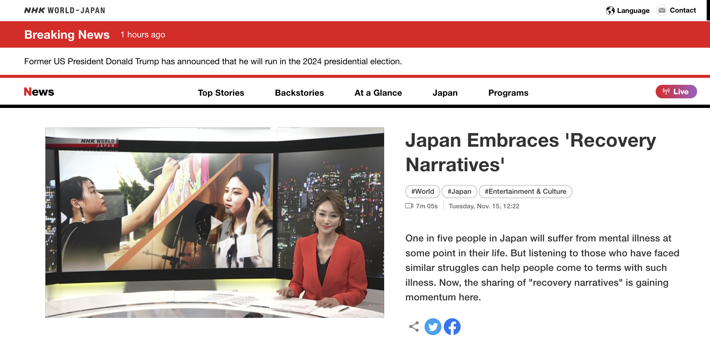Click the NHK World-Japan logo
The image size is (710, 355).
(x=65, y=11)
